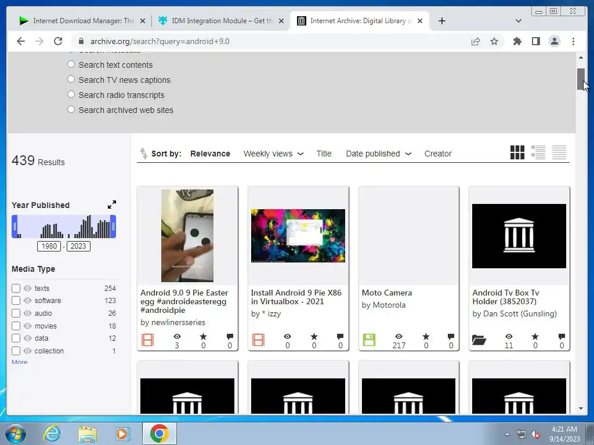The height and width of the screenshot is (445, 594).
Task: Close the Internet Archive tab
Action: tap(420, 21)
